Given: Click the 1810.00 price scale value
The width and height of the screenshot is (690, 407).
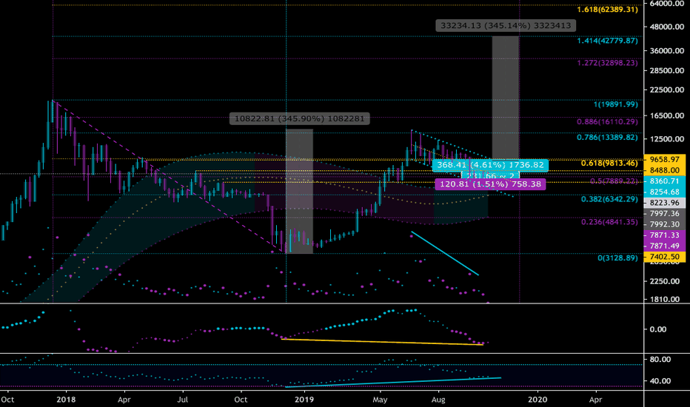Looking at the screenshot, I should 666,299.
